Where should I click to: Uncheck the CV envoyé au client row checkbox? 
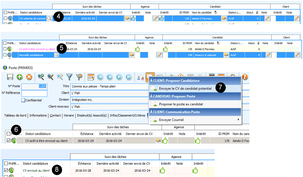click(x=6, y=170)
